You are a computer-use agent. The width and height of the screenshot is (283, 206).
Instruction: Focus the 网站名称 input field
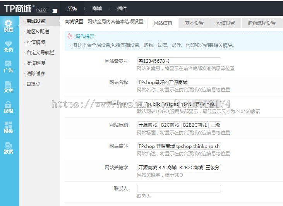[x=179, y=82]
